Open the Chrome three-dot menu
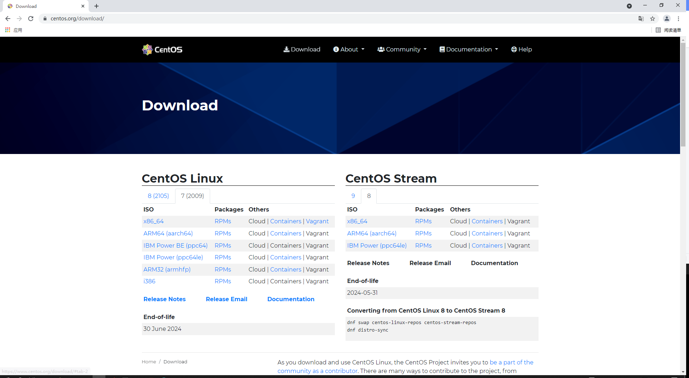 (x=679, y=19)
